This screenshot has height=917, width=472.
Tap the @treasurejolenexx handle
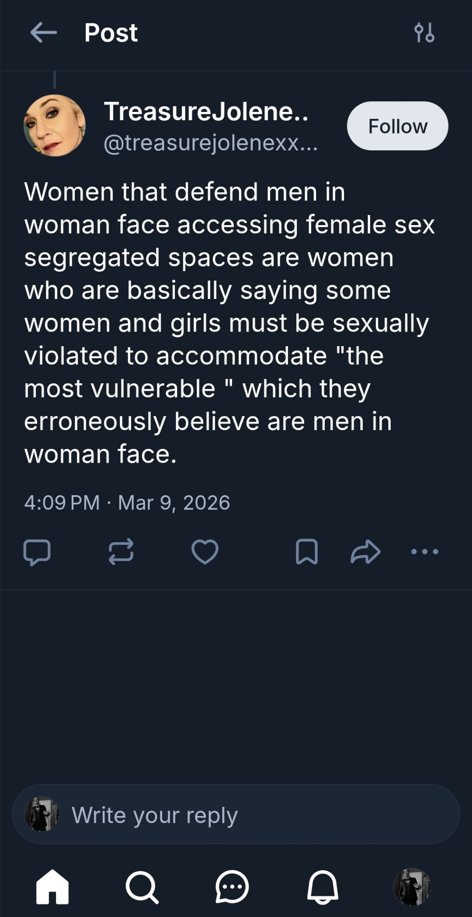[211, 143]
